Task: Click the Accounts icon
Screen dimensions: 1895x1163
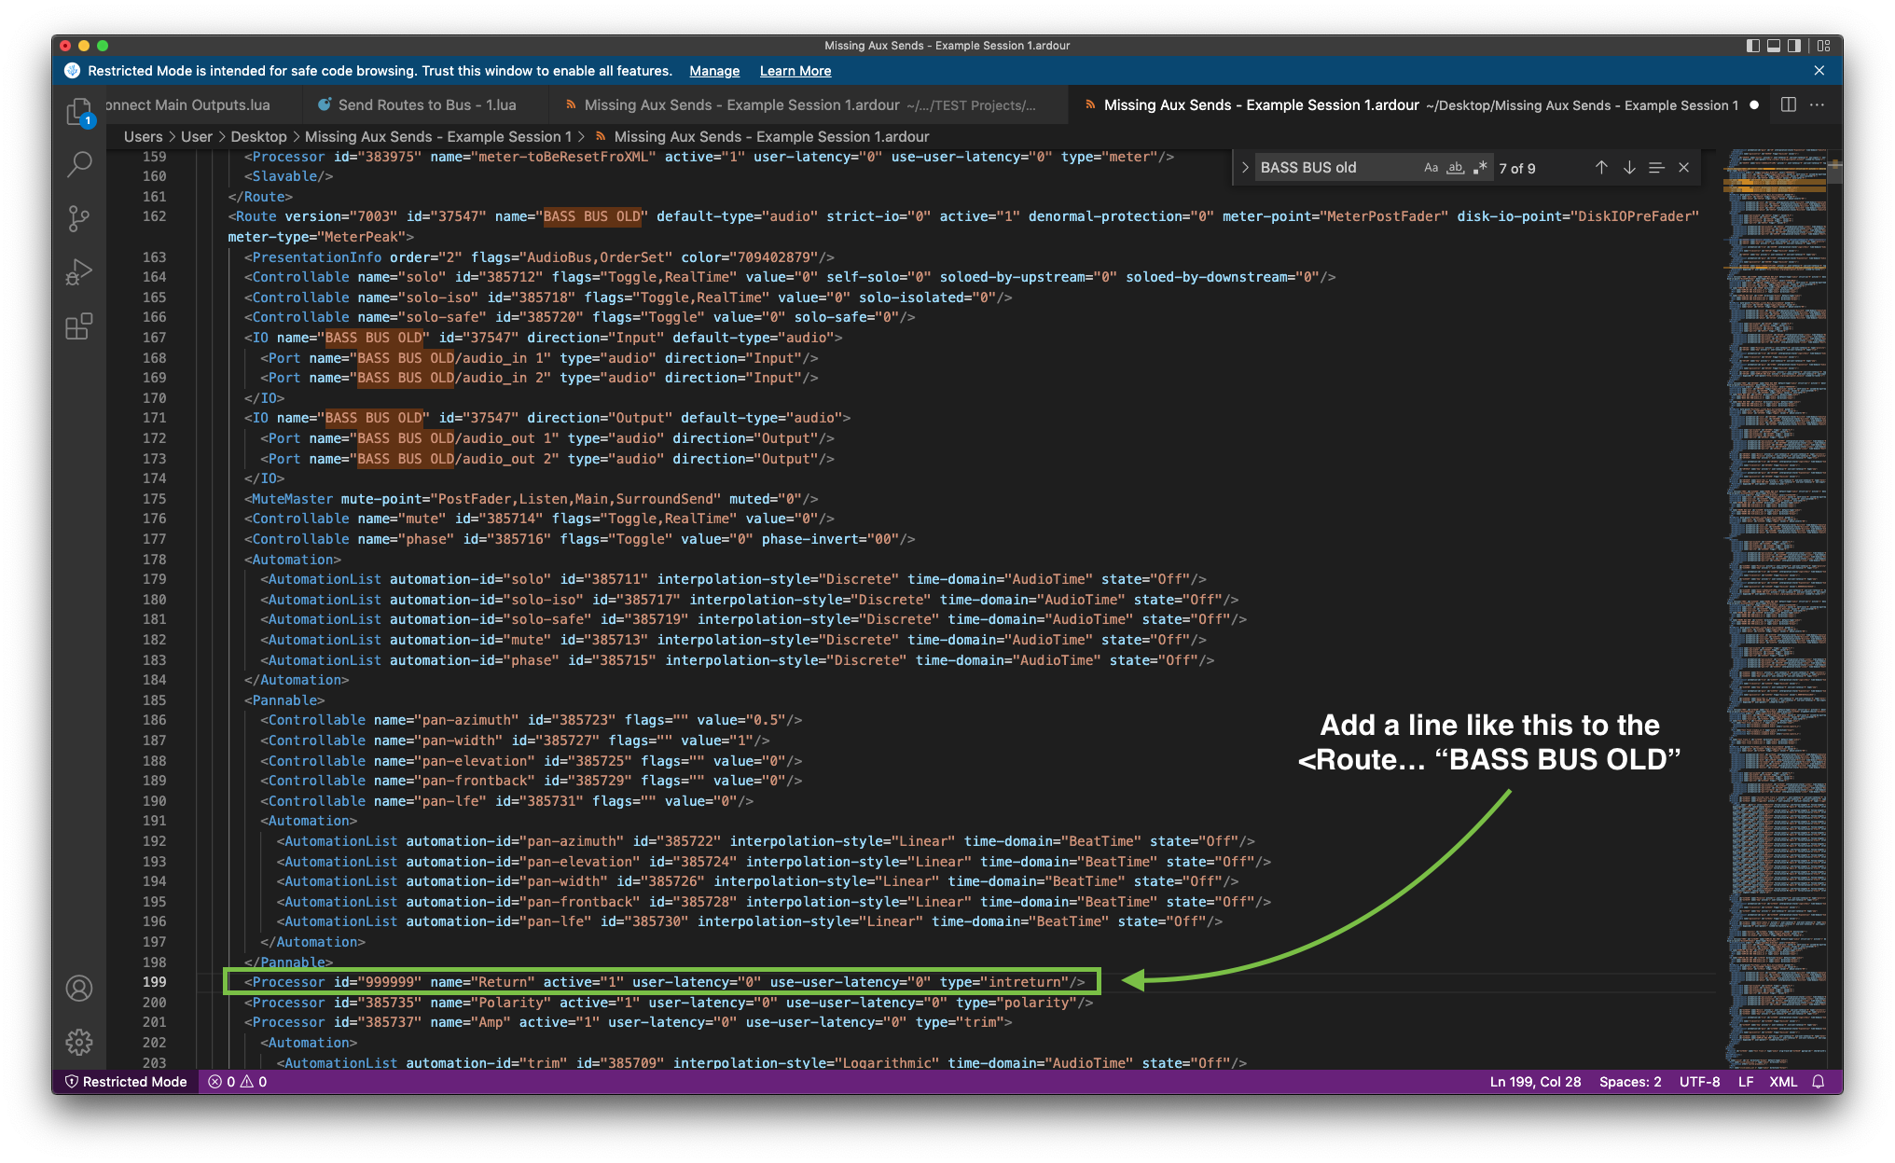Action: [79, 989]
